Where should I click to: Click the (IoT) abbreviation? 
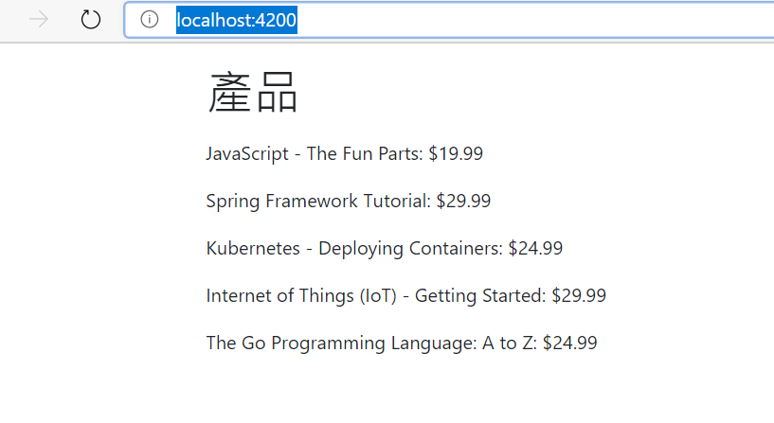click(378, 296)
